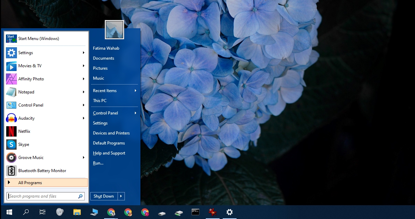Click the blue computer icon on taskbar
415x219 pixels.
coord(94,212)
